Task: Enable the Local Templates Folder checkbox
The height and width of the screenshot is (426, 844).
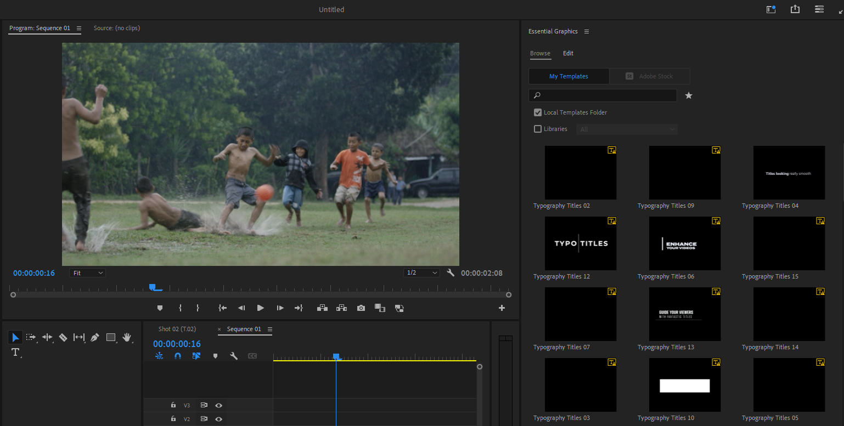Action: click(537, 112)
